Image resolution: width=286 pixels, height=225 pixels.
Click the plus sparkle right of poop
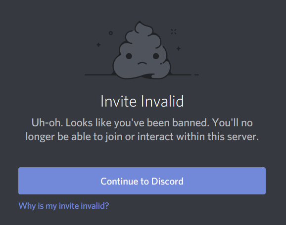click(x=179, y=48)
